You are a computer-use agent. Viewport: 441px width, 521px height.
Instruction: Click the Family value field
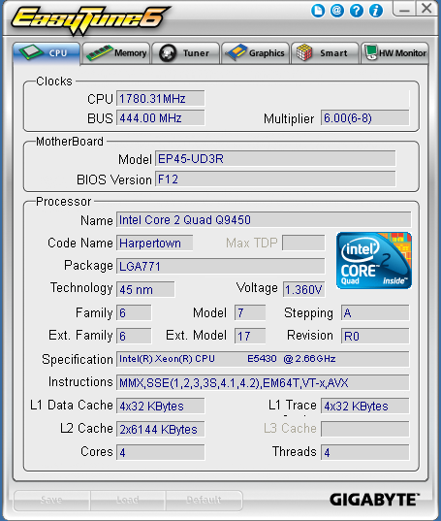134,312
